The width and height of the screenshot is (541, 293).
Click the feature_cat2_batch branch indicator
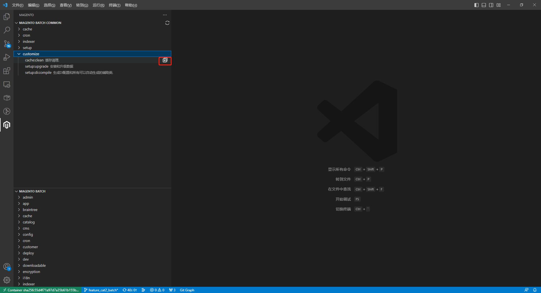101,290
